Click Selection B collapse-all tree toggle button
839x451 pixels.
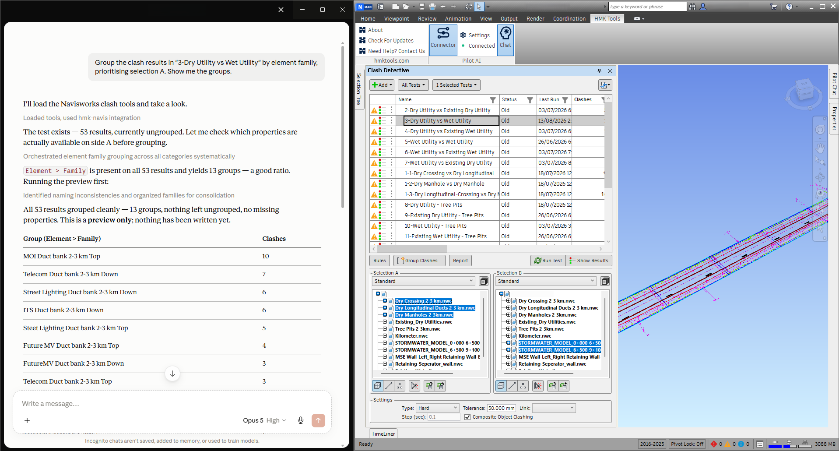[605, 281]
